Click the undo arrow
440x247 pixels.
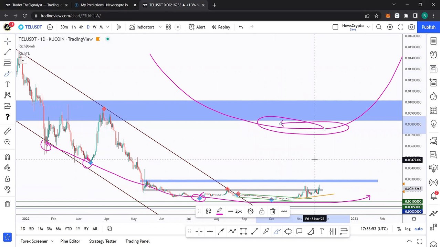[241, 27]
